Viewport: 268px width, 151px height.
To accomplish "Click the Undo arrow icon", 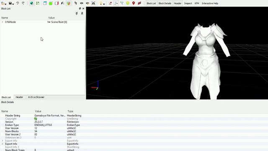I will (18, 3).
